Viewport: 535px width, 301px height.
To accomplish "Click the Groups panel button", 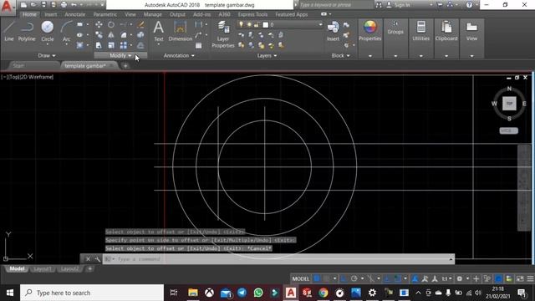I will (395, 31).
